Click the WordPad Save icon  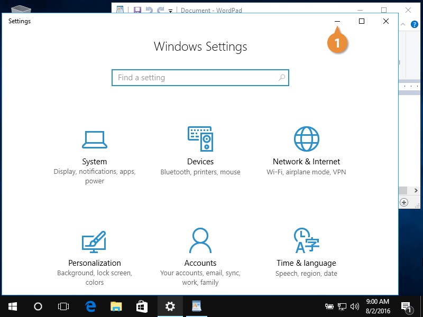click(137, 10)
